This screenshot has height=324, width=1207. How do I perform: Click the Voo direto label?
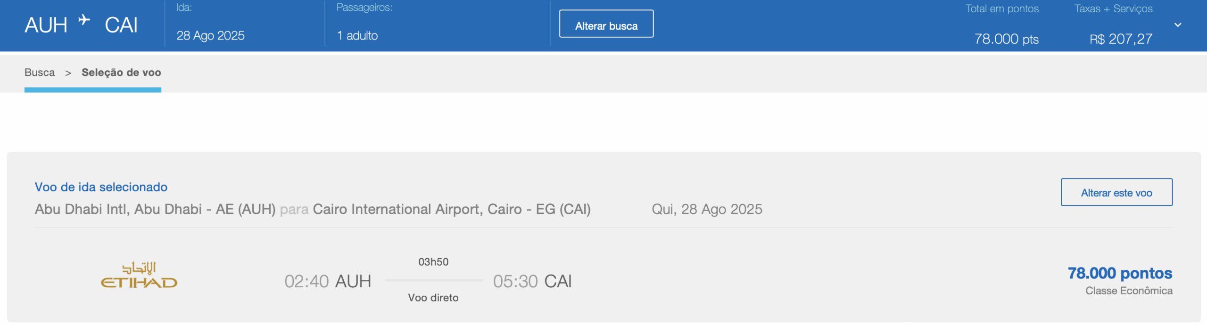pyautogui.click(x=433, y=298)
